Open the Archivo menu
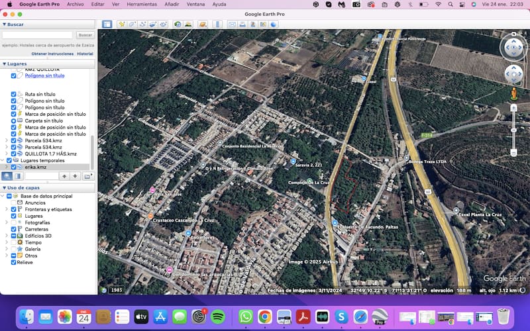The height and width of the screenshot is (331, 530). [x=75, y=5]
